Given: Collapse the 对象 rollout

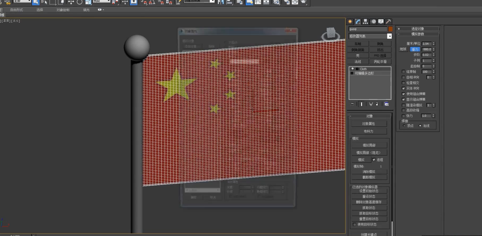Looking at the screenshot, I should tap(370, 116).
